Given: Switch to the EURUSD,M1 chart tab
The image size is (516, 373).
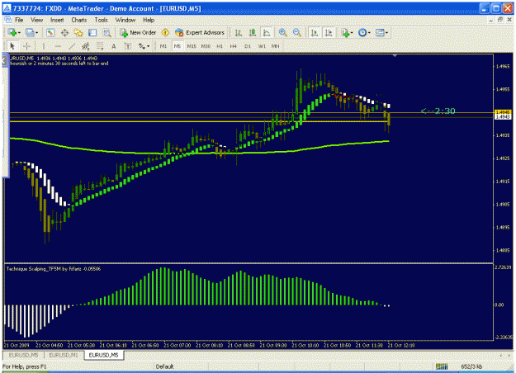Looking at the screenshot, I should pos(64,355).
